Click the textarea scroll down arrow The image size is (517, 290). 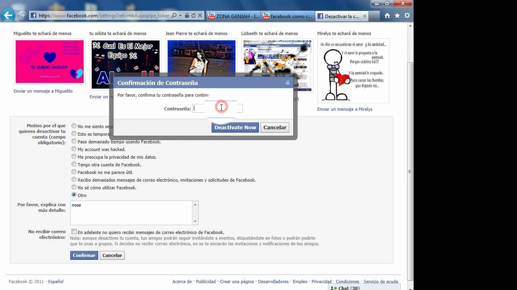[x=195, y=221]
